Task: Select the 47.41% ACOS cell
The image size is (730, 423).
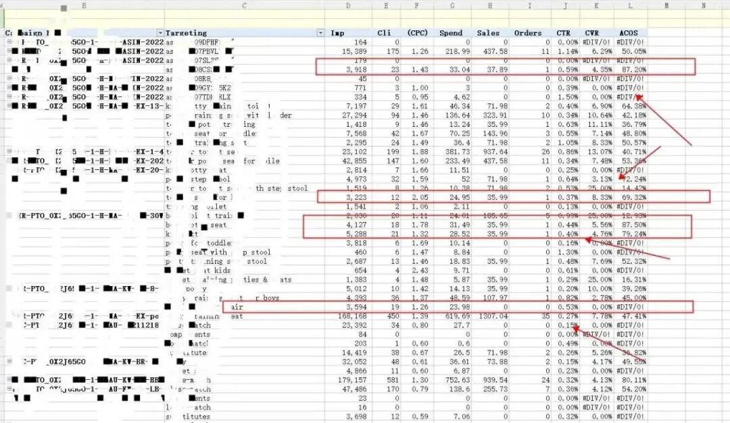Action: point(633,316)
